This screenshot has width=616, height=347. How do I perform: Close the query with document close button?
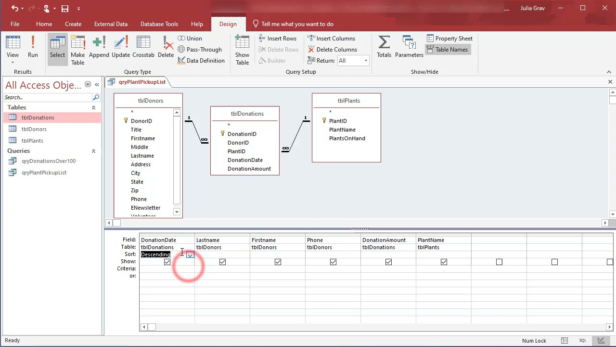(x=610, y=82)
